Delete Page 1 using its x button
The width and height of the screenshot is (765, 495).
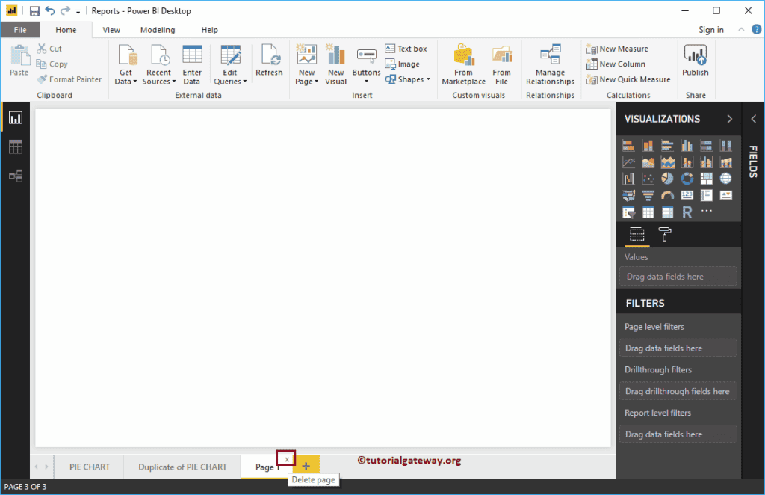287,459
